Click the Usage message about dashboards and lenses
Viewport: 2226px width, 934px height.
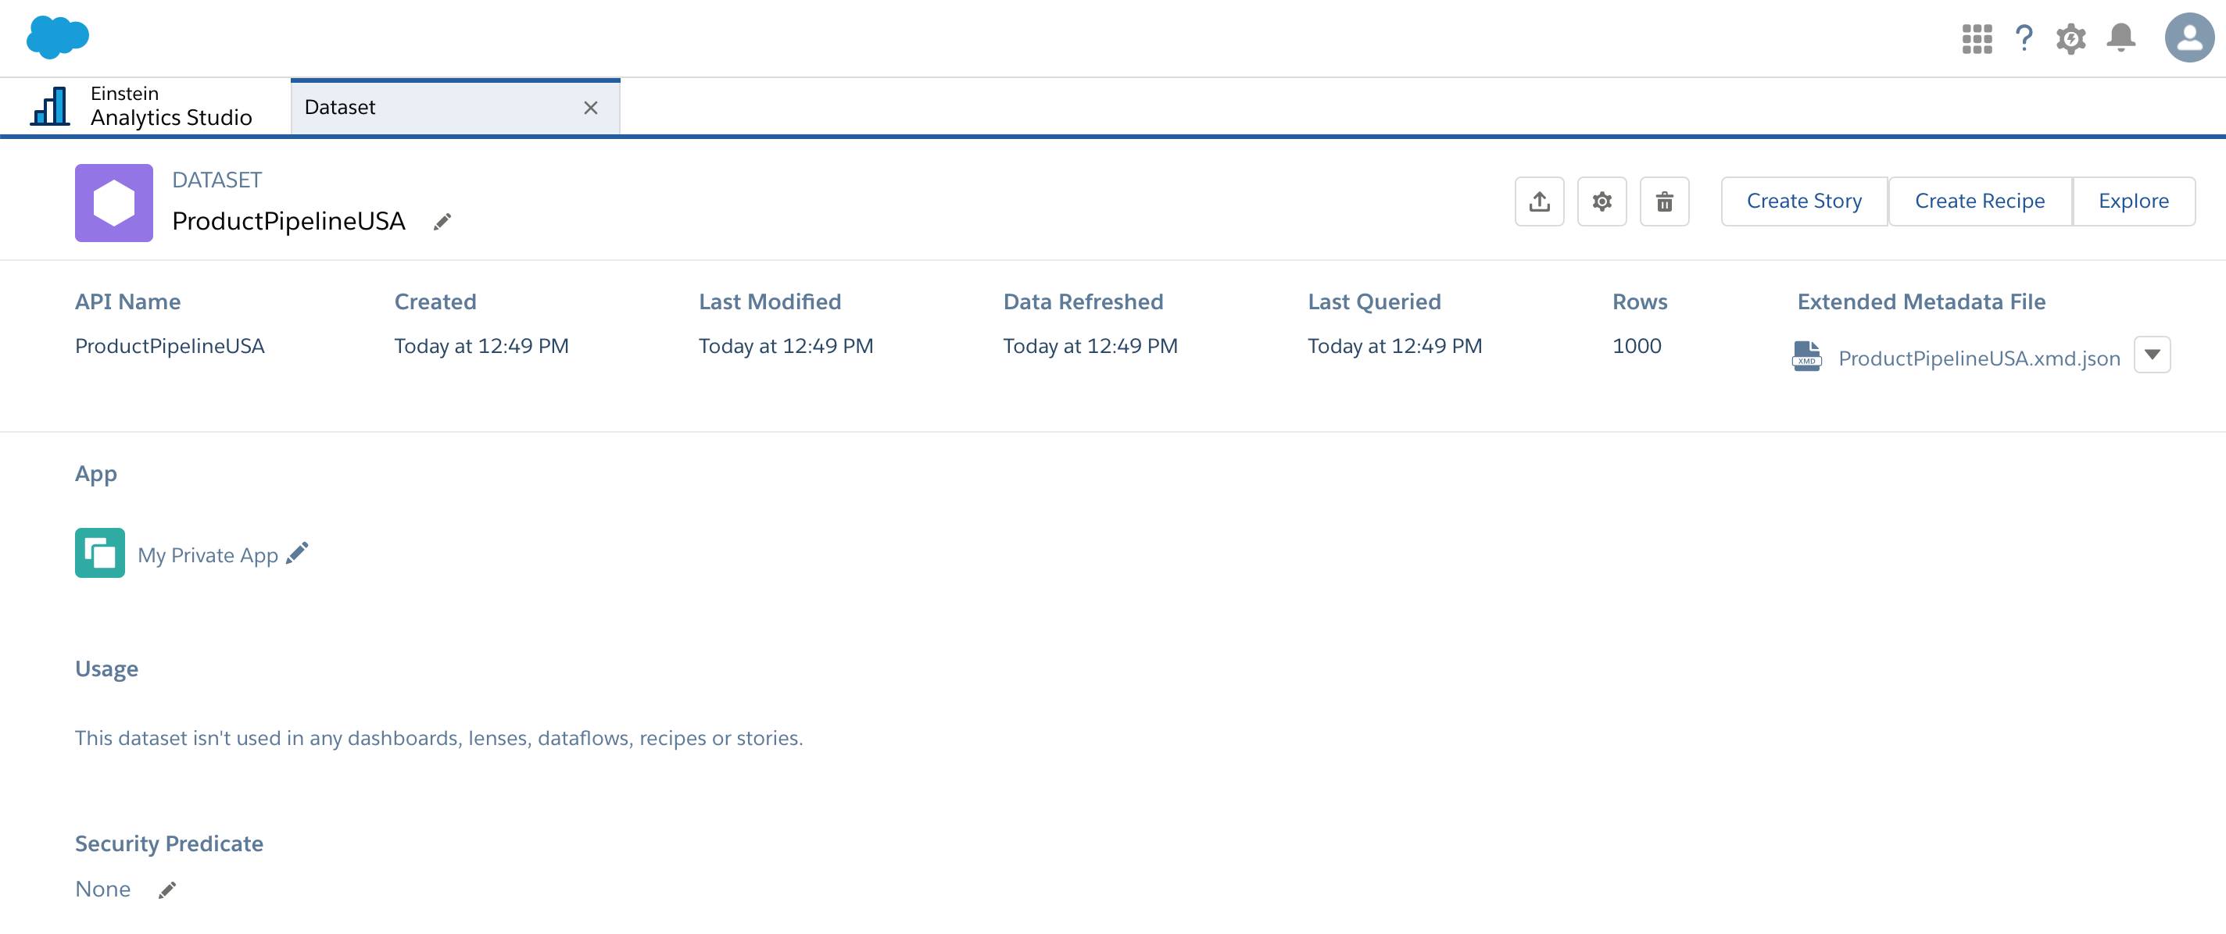coord(439,738)
